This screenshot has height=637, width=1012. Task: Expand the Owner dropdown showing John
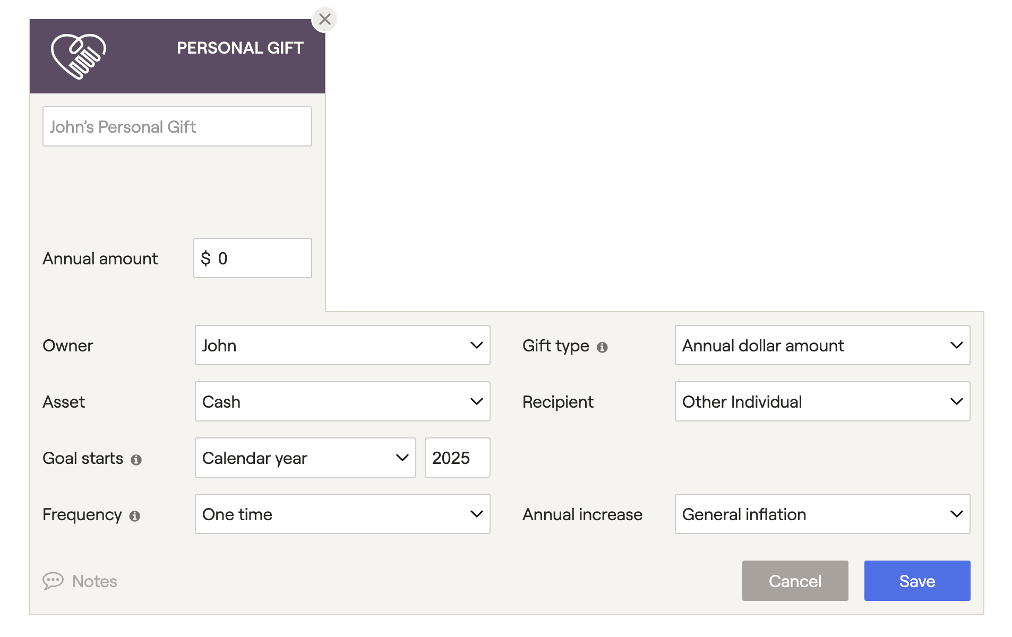(342, 345)
